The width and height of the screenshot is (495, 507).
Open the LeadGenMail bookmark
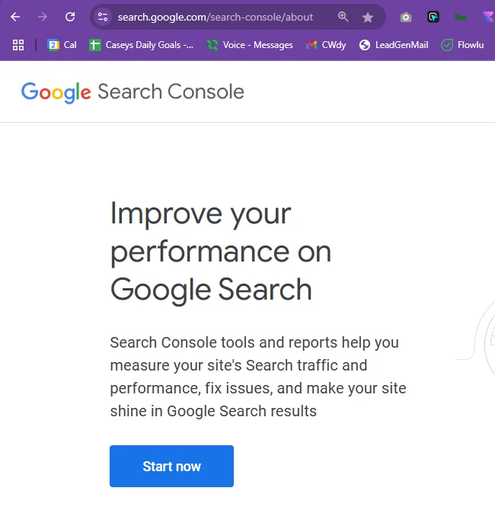click(x=394, y=45)
